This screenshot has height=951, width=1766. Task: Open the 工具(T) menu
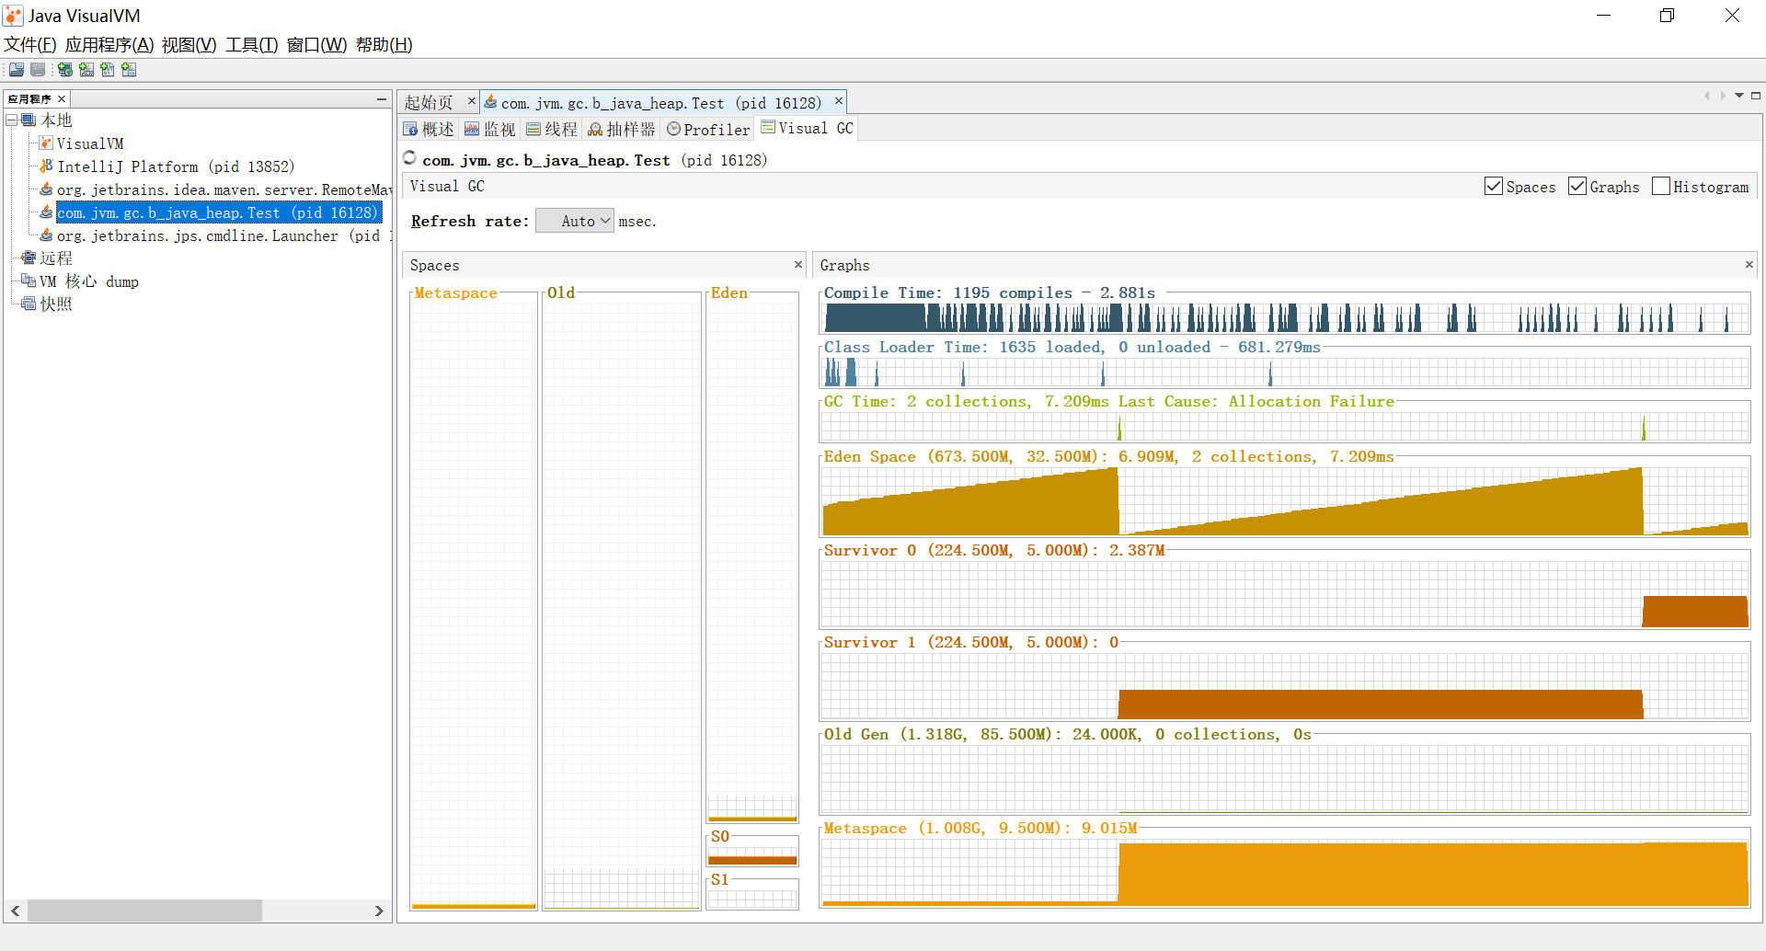point(252,45)
